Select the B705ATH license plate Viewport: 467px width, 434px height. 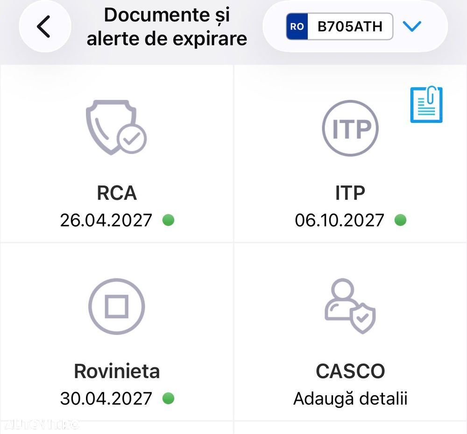tap(340, 27)
